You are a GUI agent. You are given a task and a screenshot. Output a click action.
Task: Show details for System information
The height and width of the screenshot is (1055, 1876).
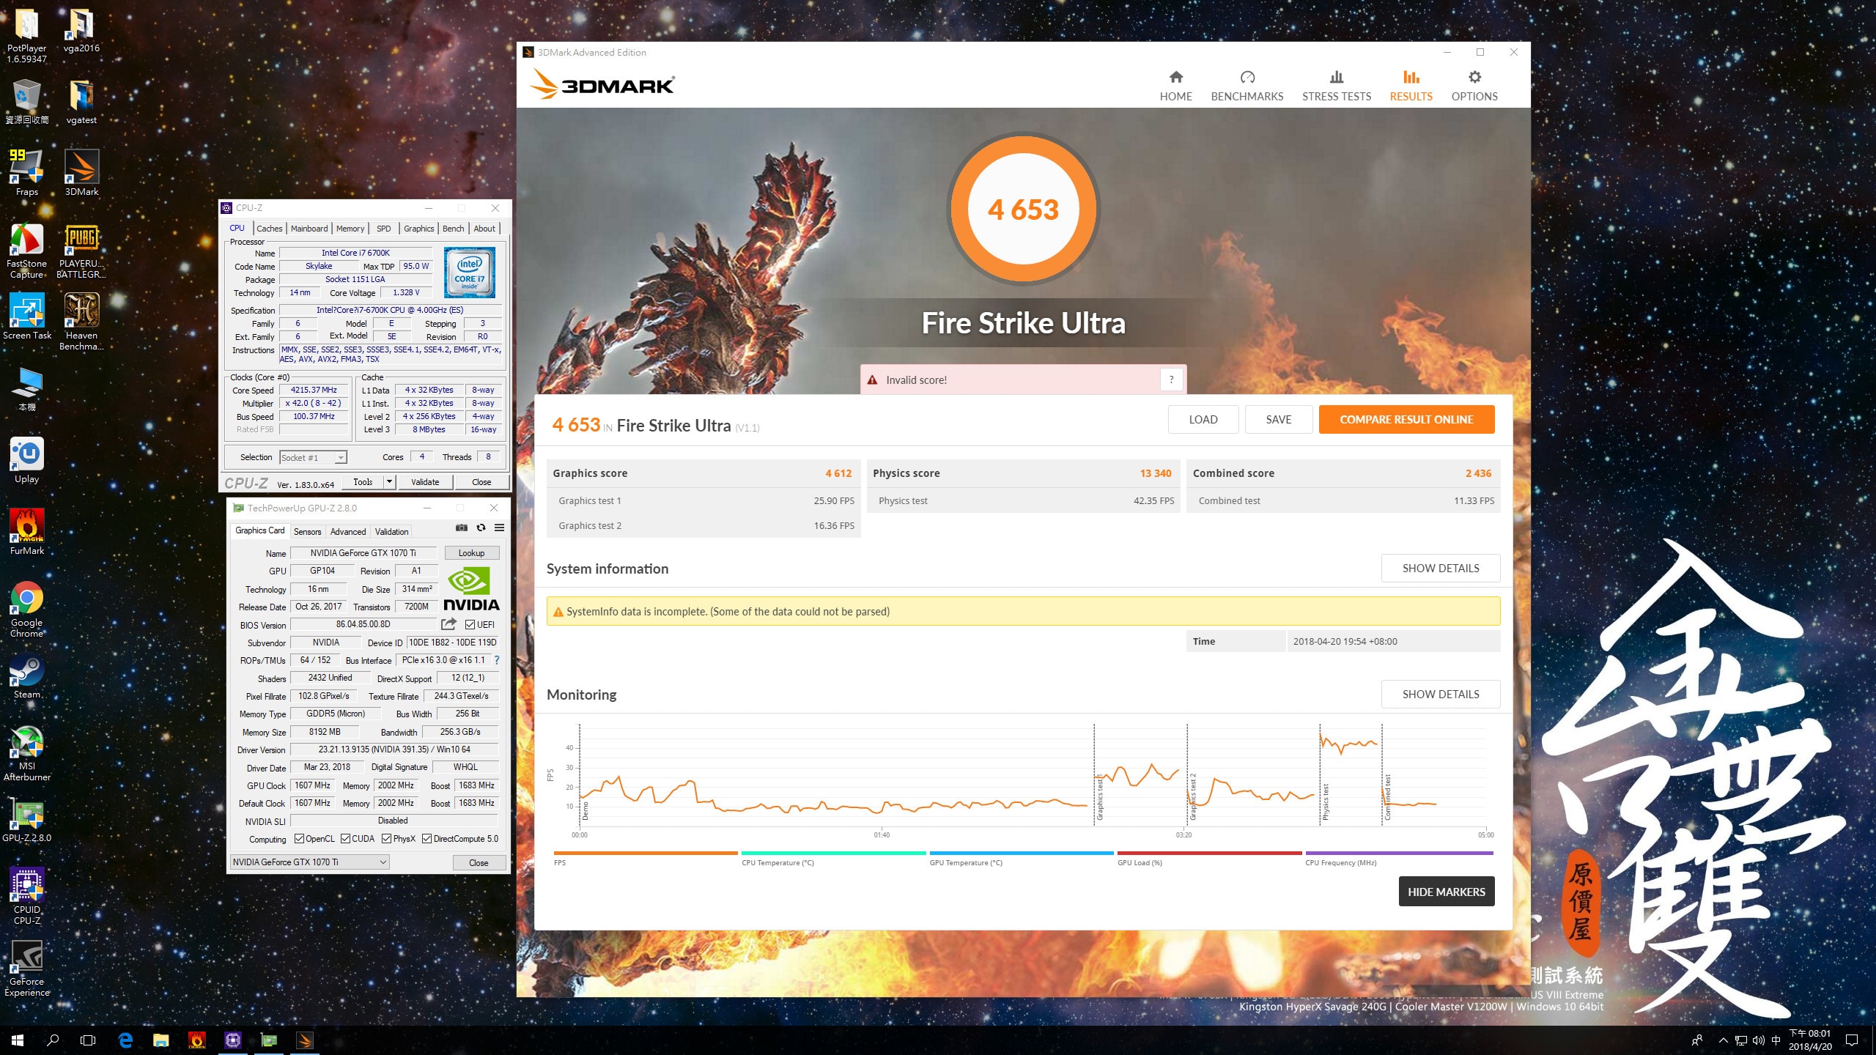pos(1440,568)
